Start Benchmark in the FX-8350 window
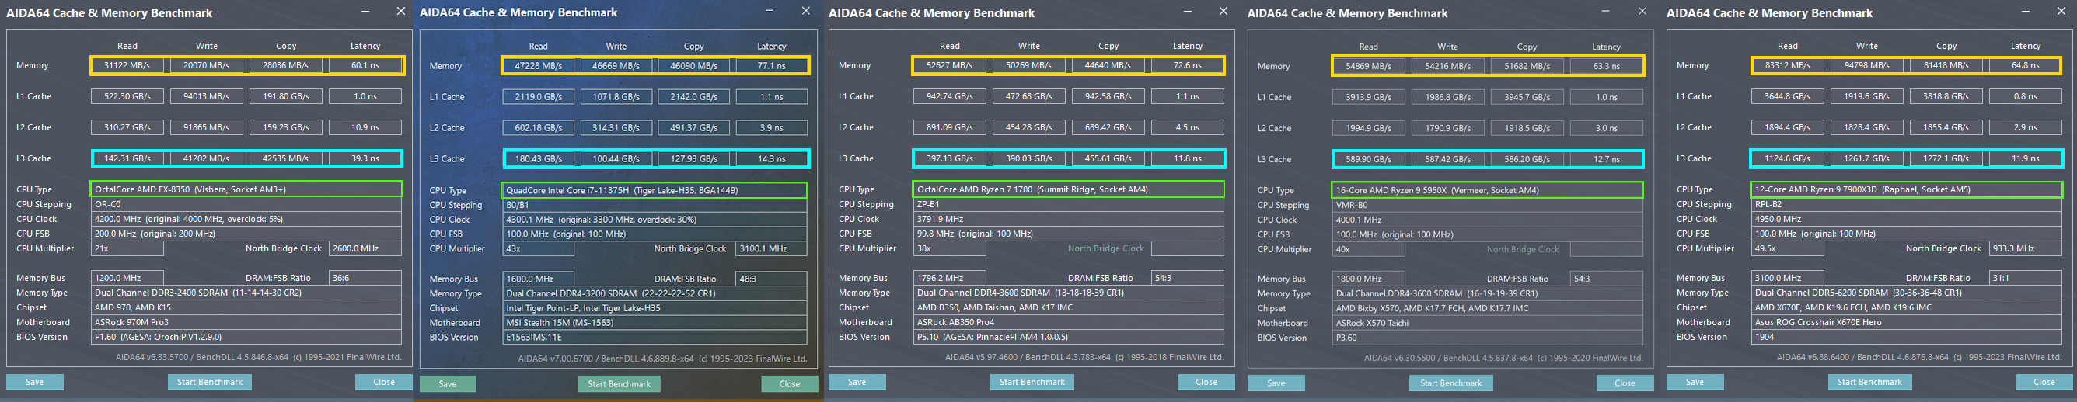This screenshot has width=2077, height=402. click(x=210, y=382)
